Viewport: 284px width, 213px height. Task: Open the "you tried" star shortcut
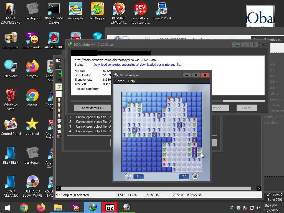click(32, 126)
